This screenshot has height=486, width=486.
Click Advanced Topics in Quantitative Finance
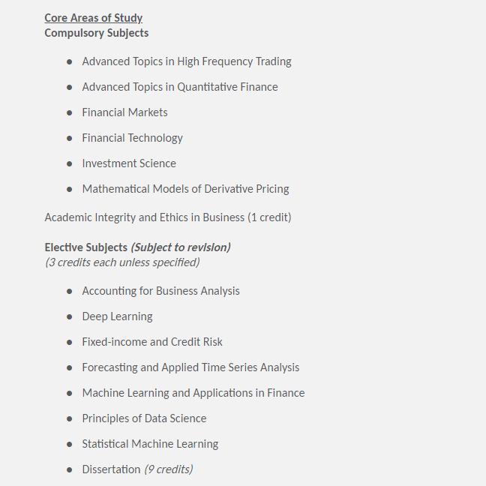pyautogui.click(x=179, y=87)
